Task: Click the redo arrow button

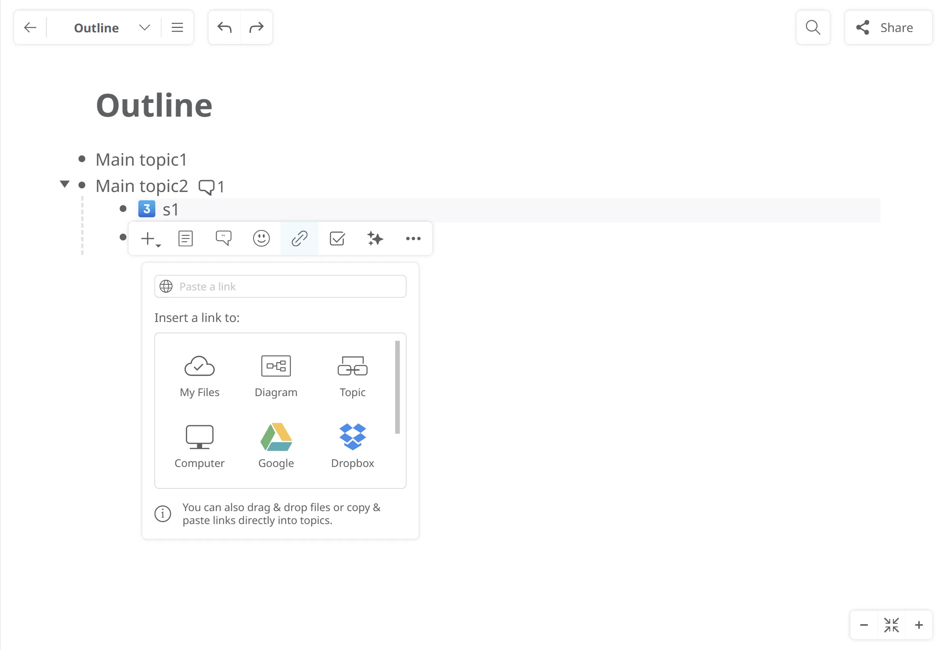Action: 256,28
